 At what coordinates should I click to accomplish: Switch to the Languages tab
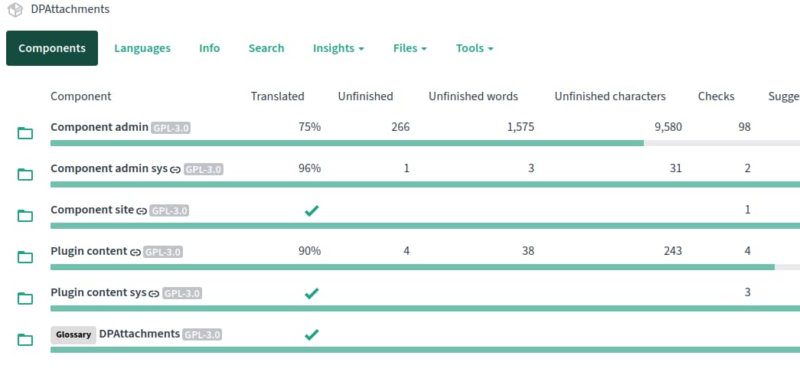[x=142, y=48]
